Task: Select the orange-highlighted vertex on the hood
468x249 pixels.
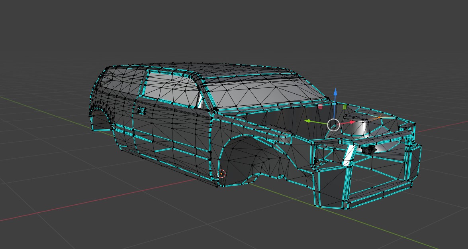Action: click(380, 118)
